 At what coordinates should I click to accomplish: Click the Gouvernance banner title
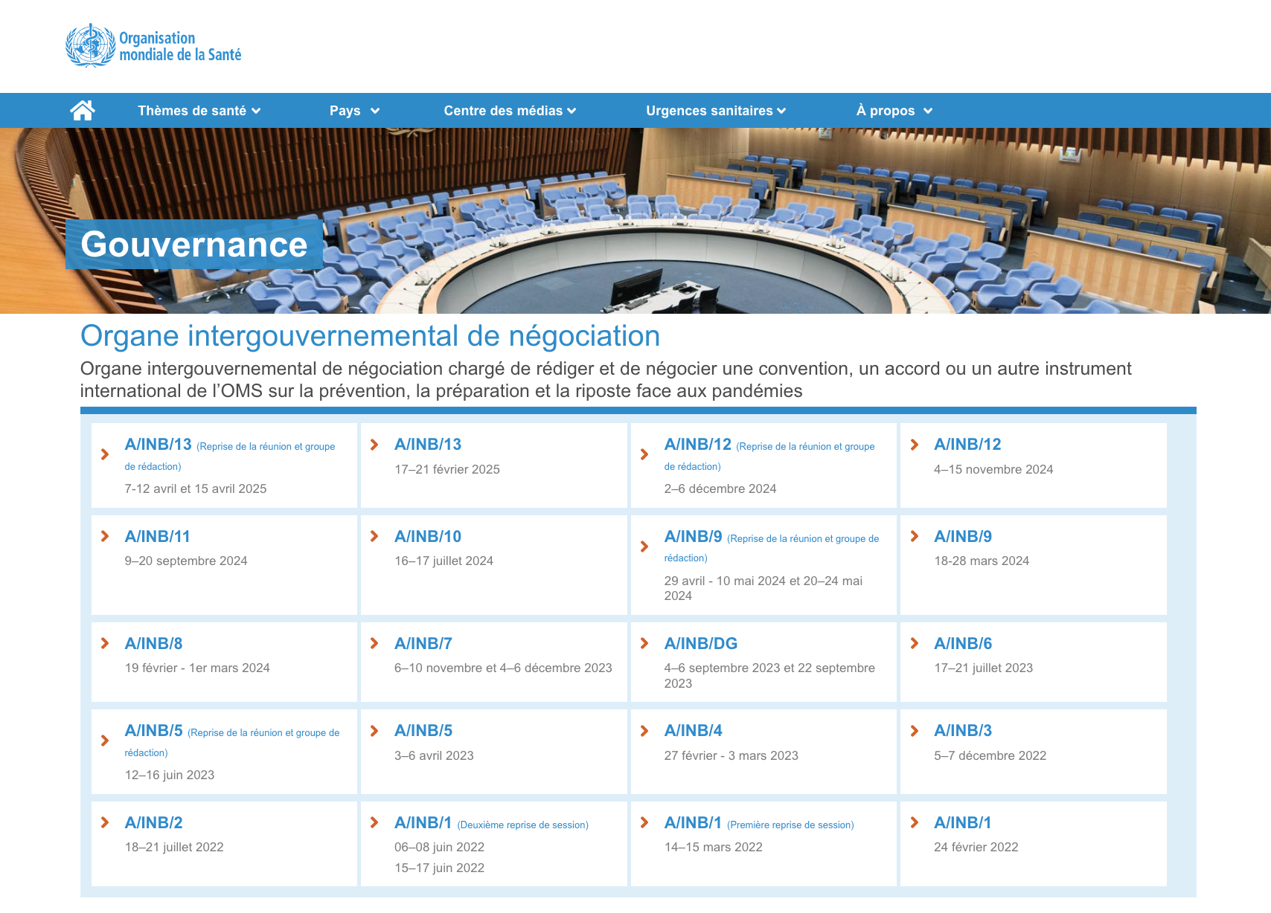coord(193,245)
